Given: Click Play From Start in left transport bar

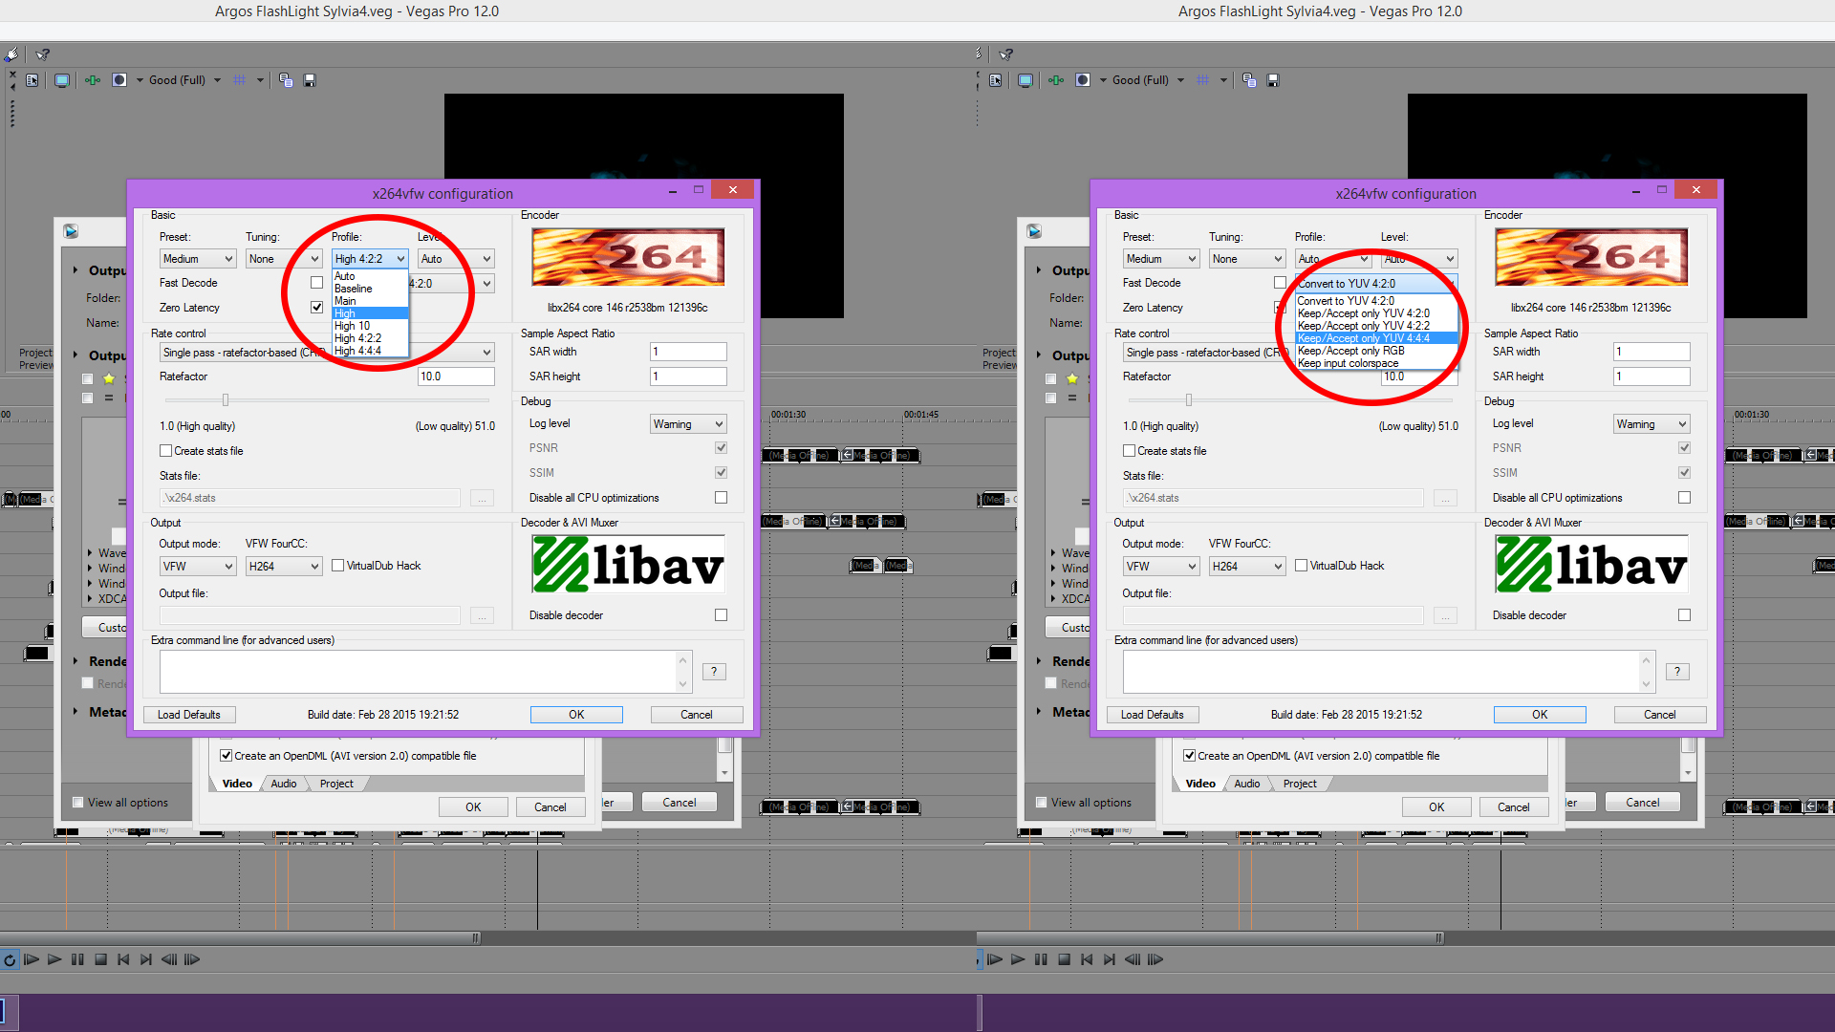Looking at the screenshot, I should coord(32,959).
